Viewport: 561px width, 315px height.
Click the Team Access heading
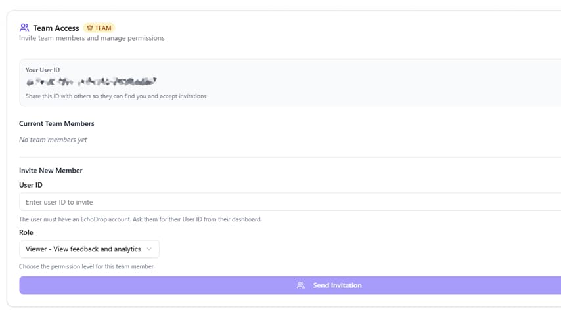[x=56, y=28]
